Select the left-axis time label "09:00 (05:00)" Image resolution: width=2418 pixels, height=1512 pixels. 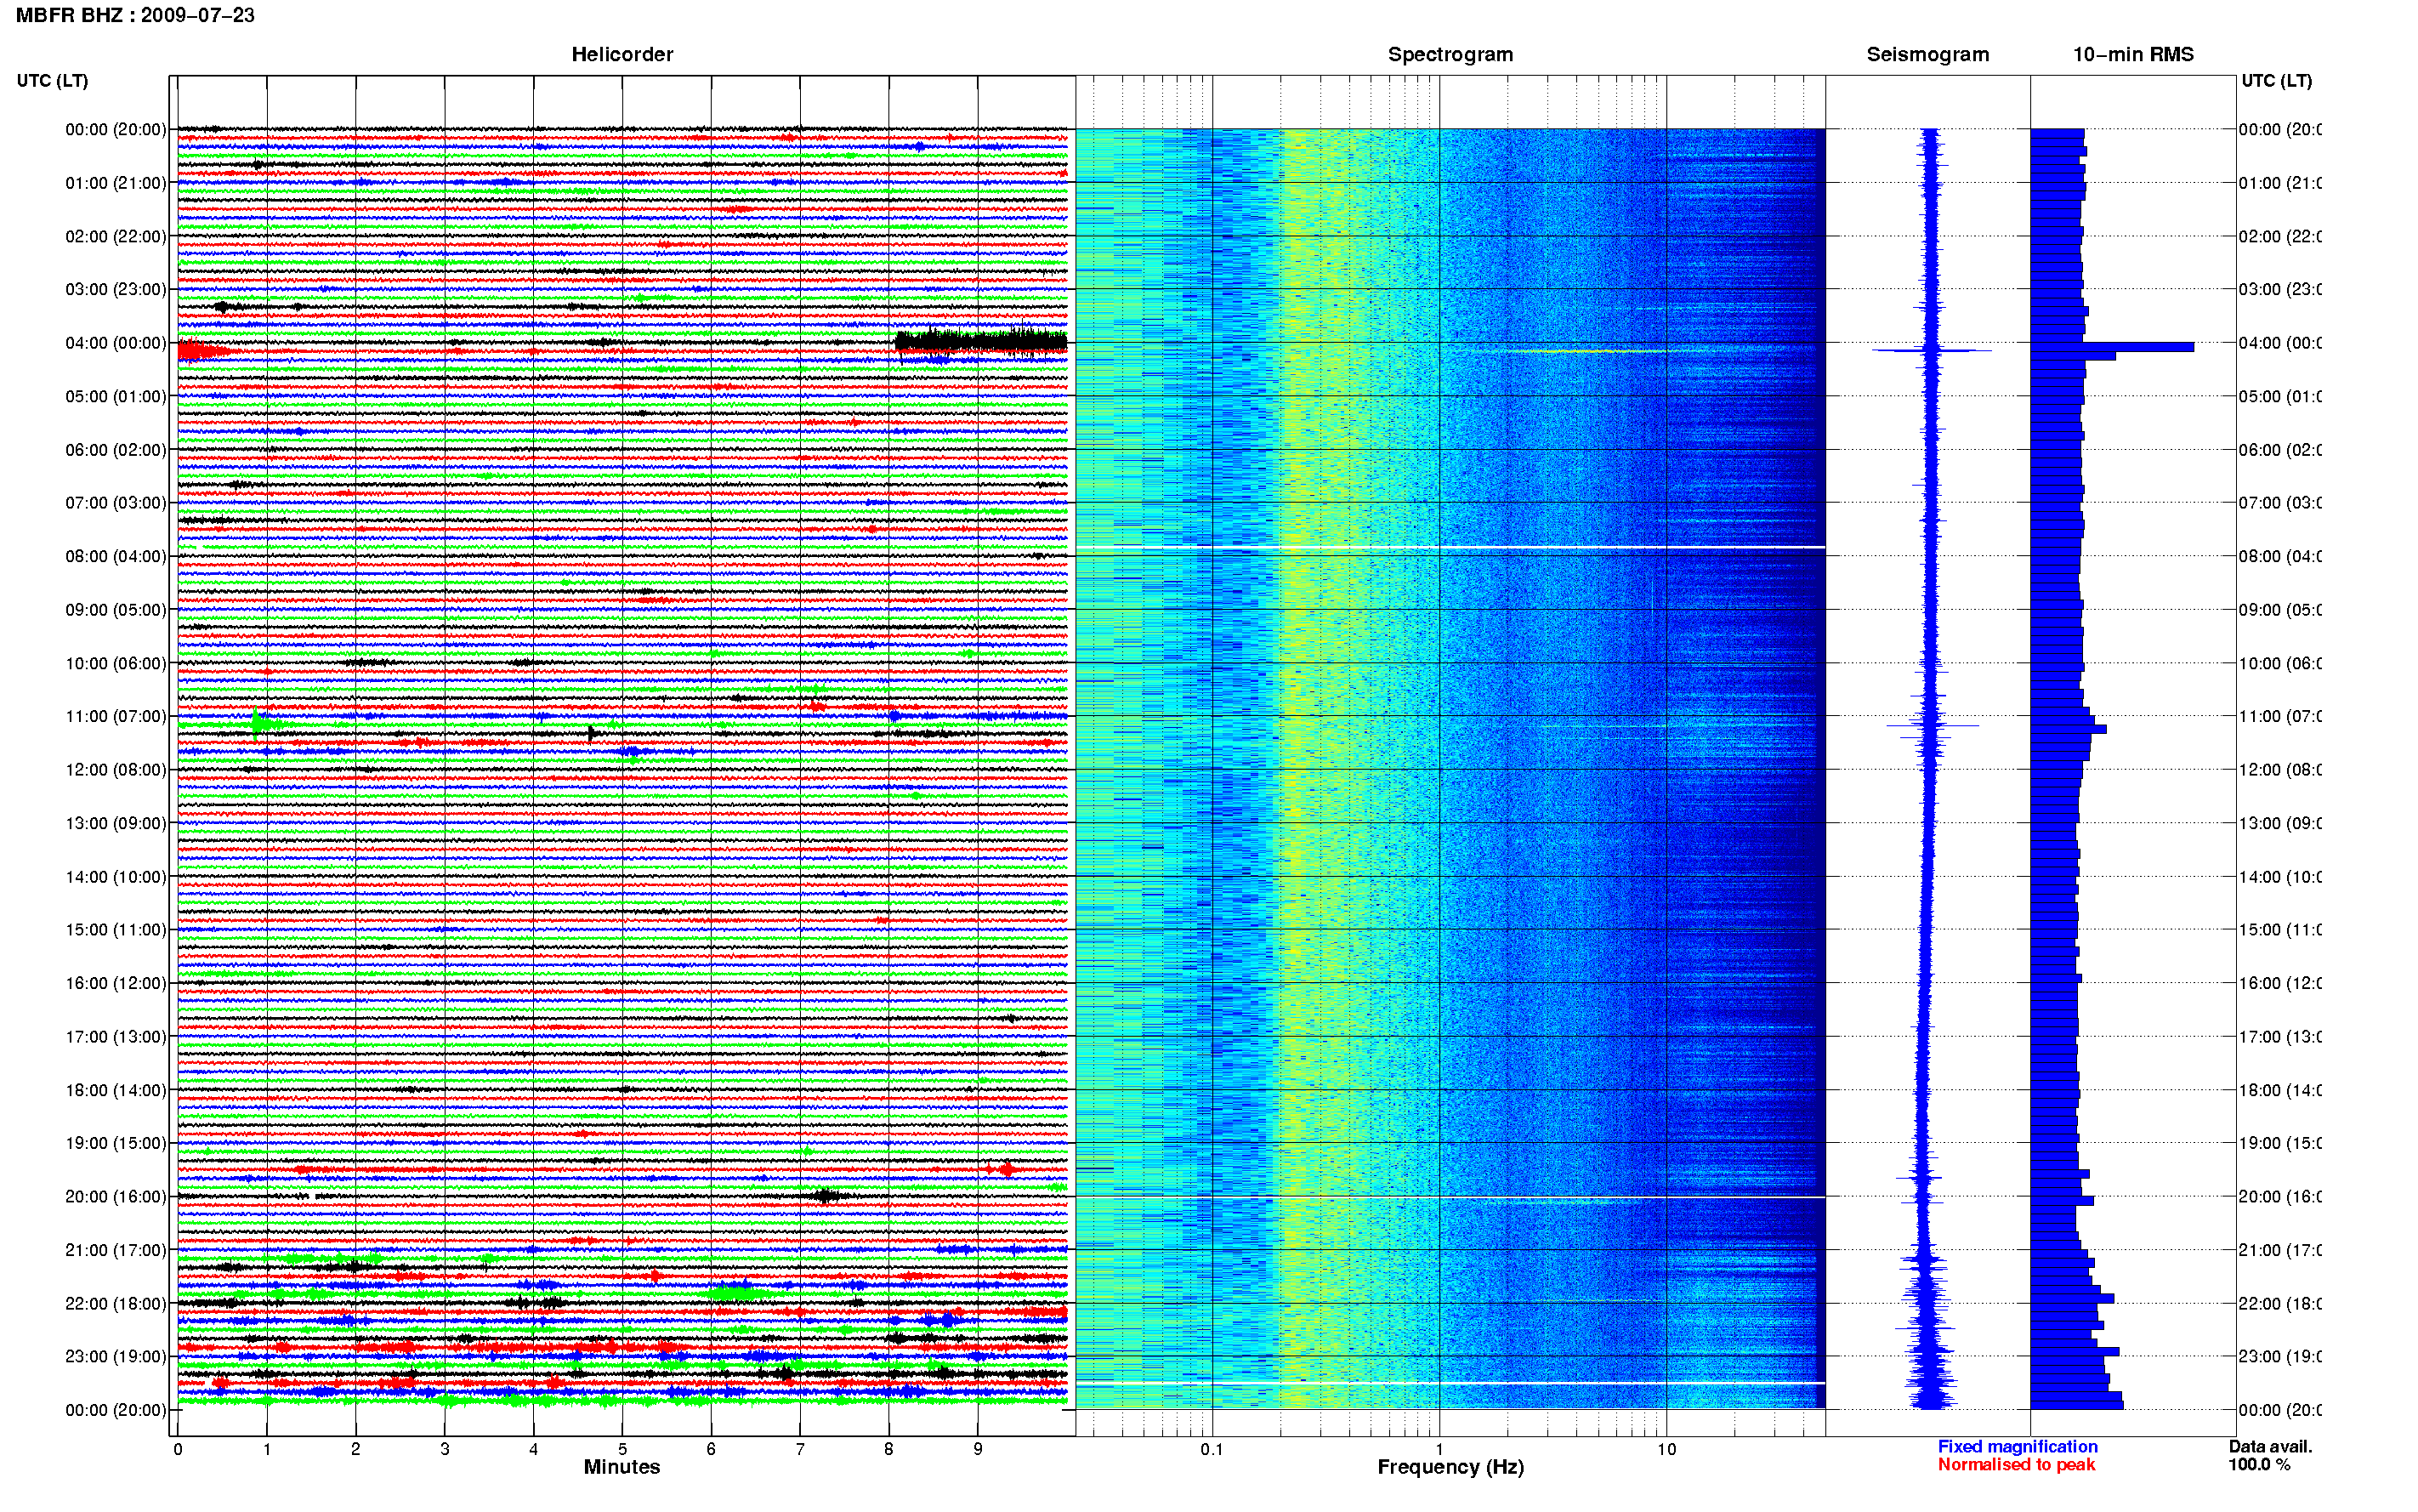click(x=116, y=610)
